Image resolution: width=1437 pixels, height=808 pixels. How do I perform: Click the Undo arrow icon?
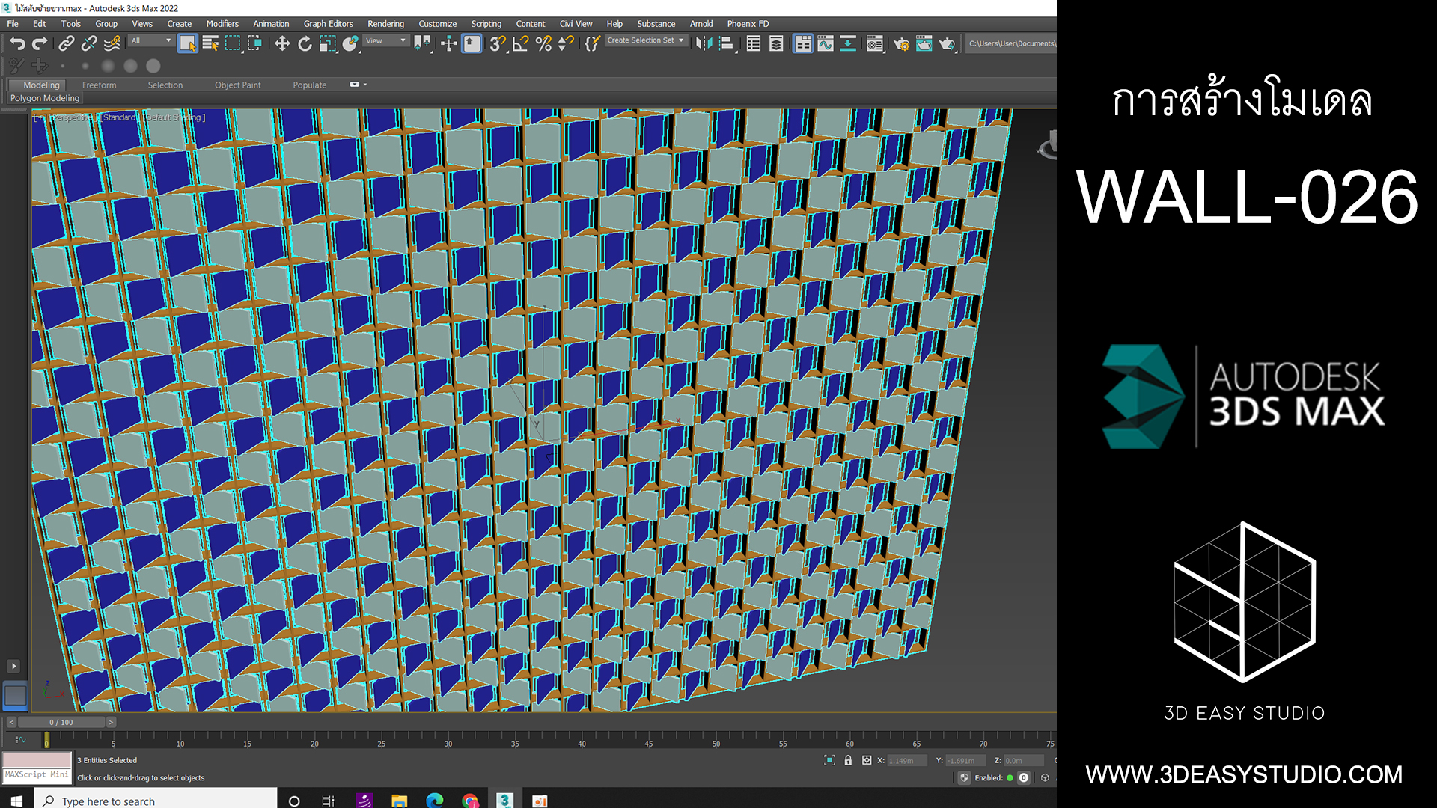pyautogui.click(x=17, y=44)
